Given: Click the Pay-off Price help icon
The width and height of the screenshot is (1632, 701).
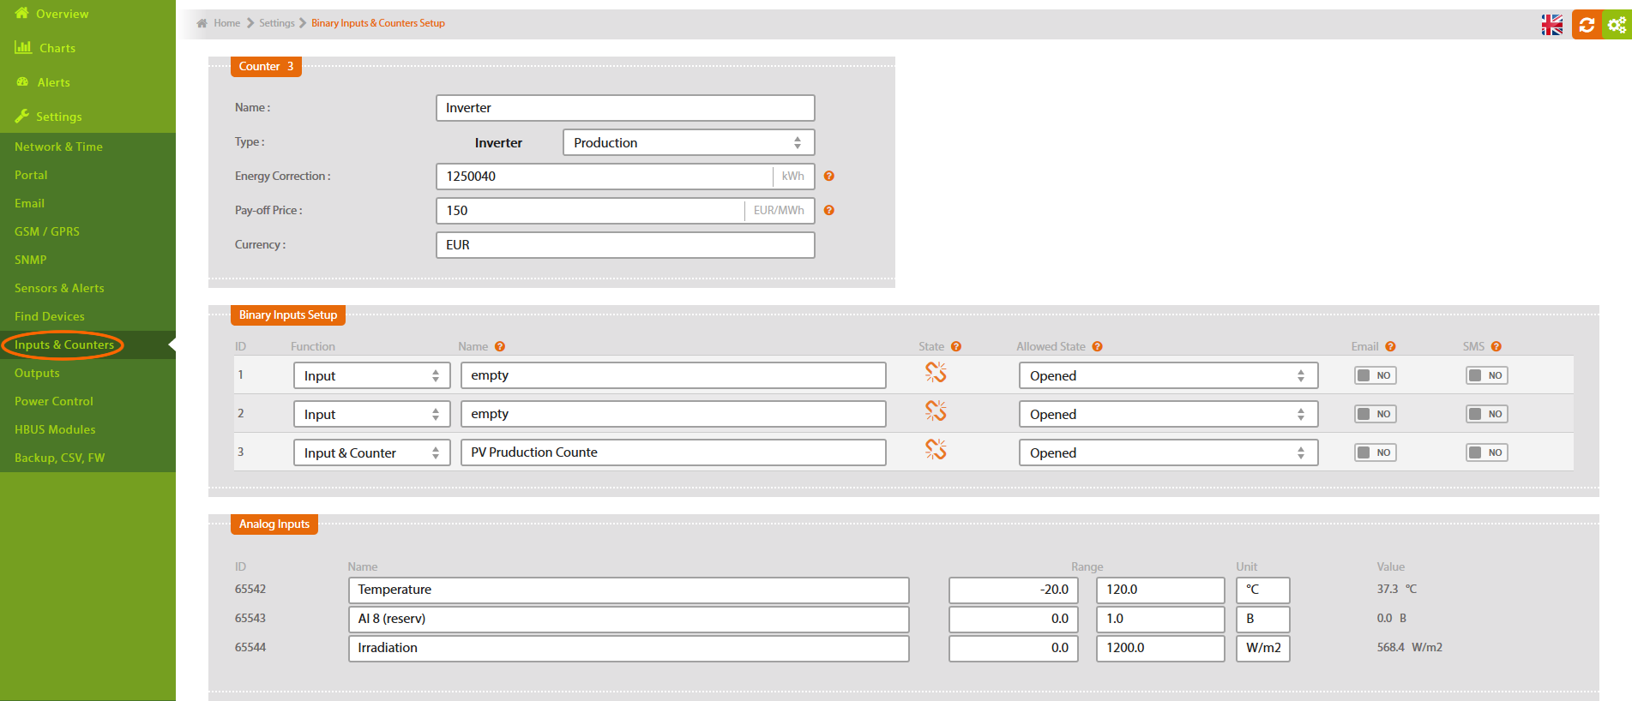Looking at the screenshot, I should [828, 211].
